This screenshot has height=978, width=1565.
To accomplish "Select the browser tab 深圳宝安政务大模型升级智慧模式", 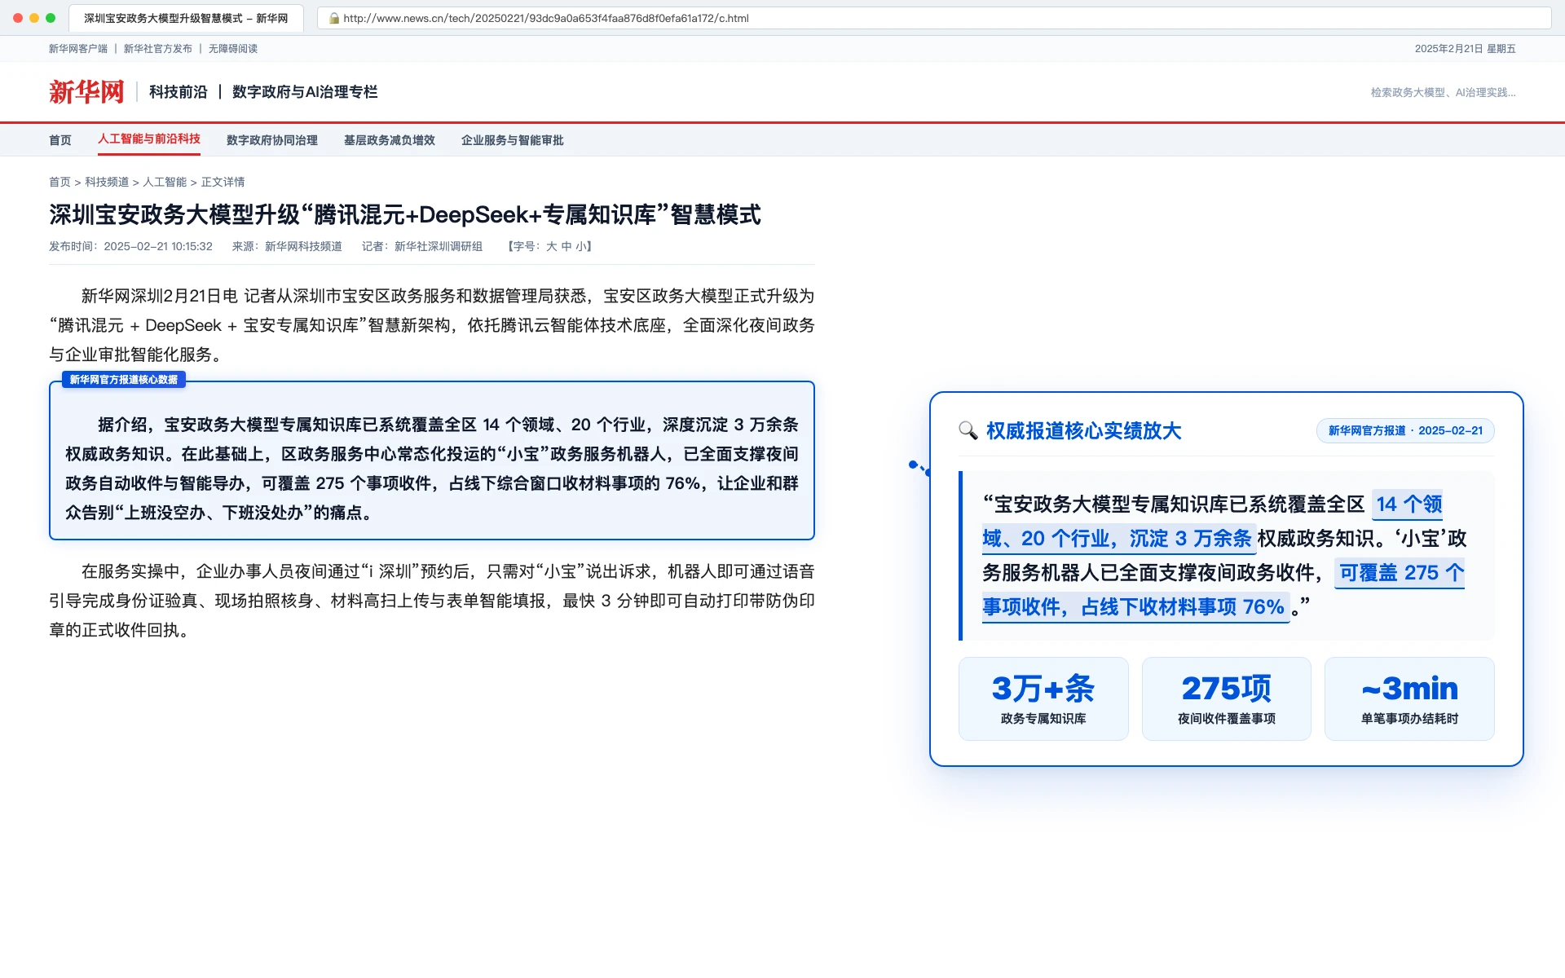I will [186, 18].
